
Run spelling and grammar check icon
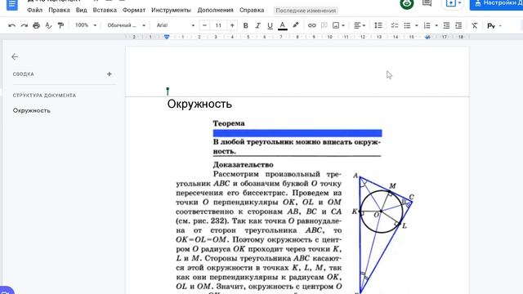pyautogui.click(x=48, y=25)
